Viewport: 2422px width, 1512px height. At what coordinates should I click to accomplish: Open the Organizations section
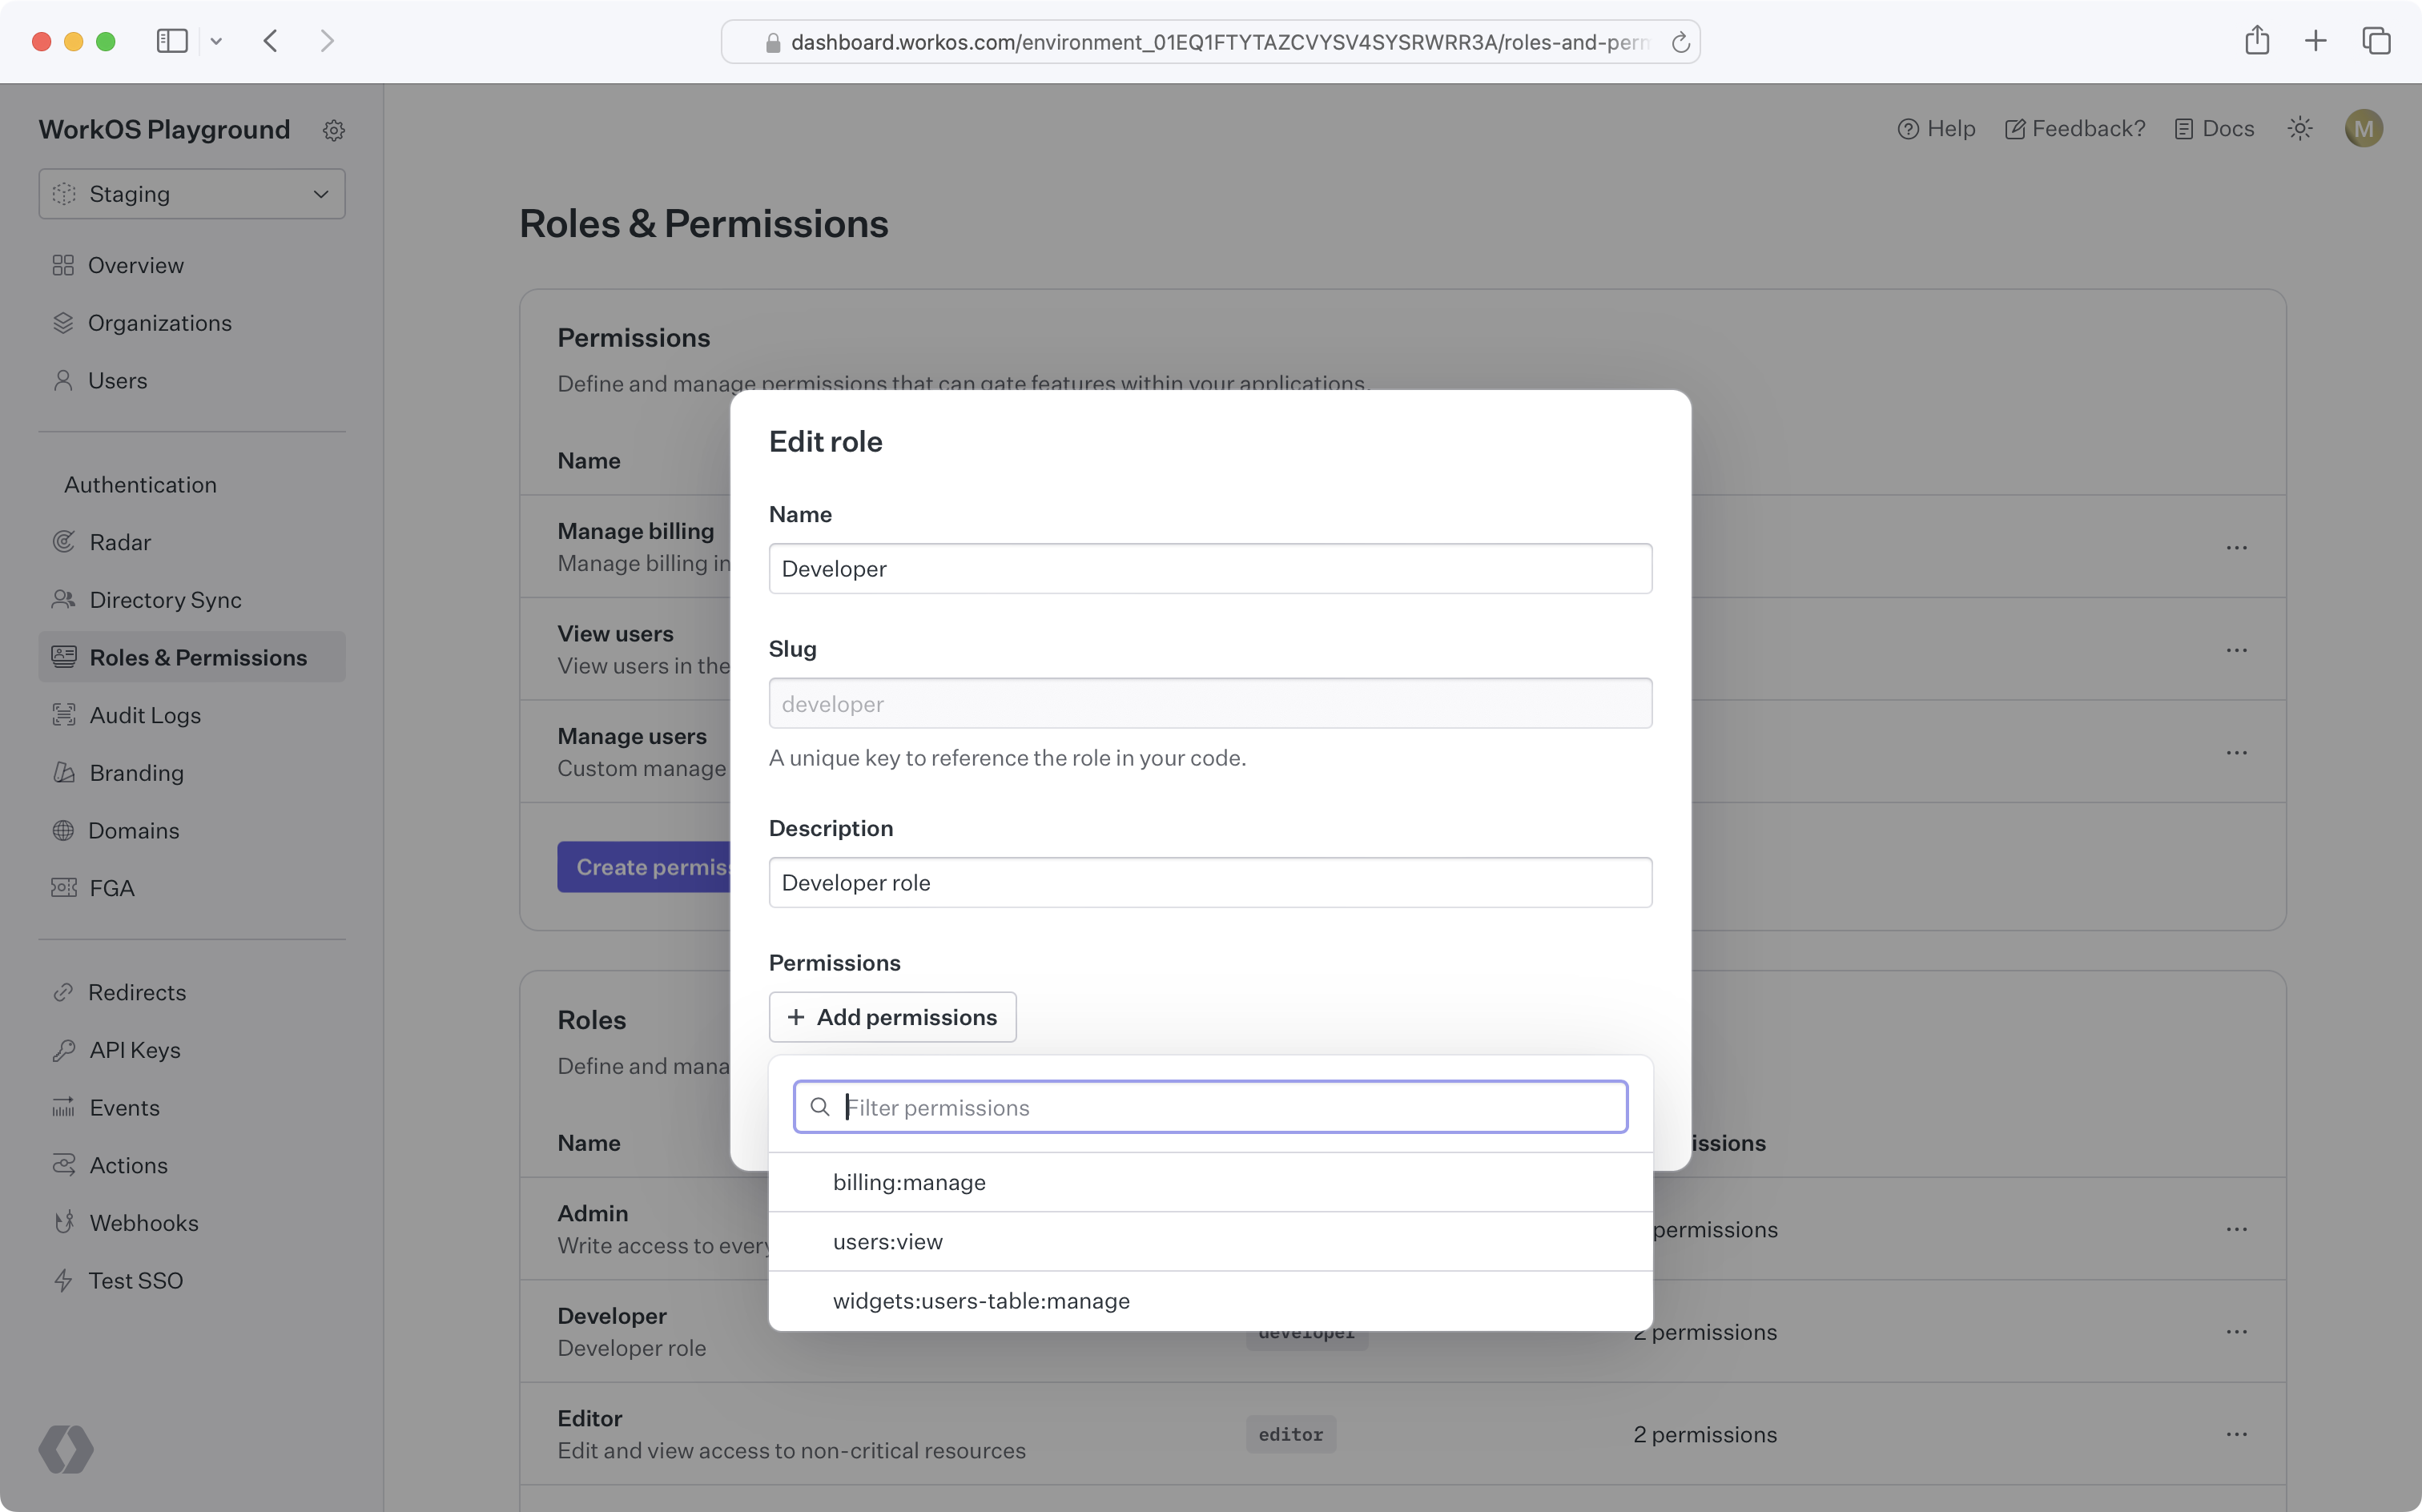coord(160,322)
